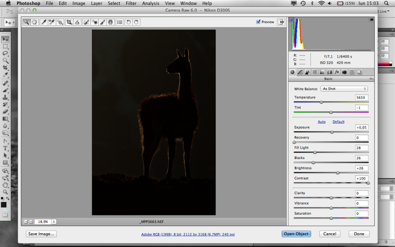The image size is (395, 247).
Task: Toggle shadow clipping warning in histogram
Action: pos(292,19)
